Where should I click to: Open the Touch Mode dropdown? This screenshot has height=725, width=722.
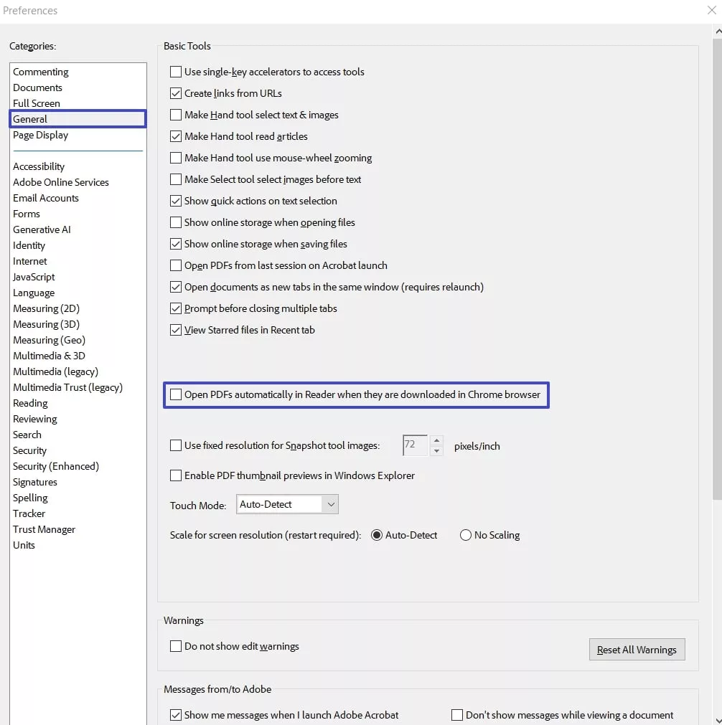(x=331, y=504)
